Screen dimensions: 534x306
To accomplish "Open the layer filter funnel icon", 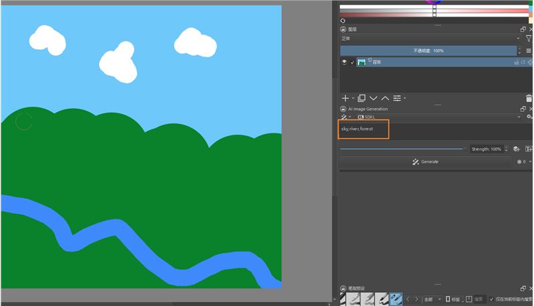I will (x=529, y=39).
